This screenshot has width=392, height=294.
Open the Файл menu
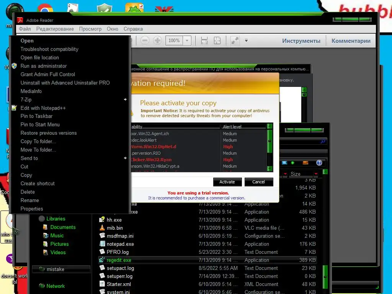[x=25, y=29]
